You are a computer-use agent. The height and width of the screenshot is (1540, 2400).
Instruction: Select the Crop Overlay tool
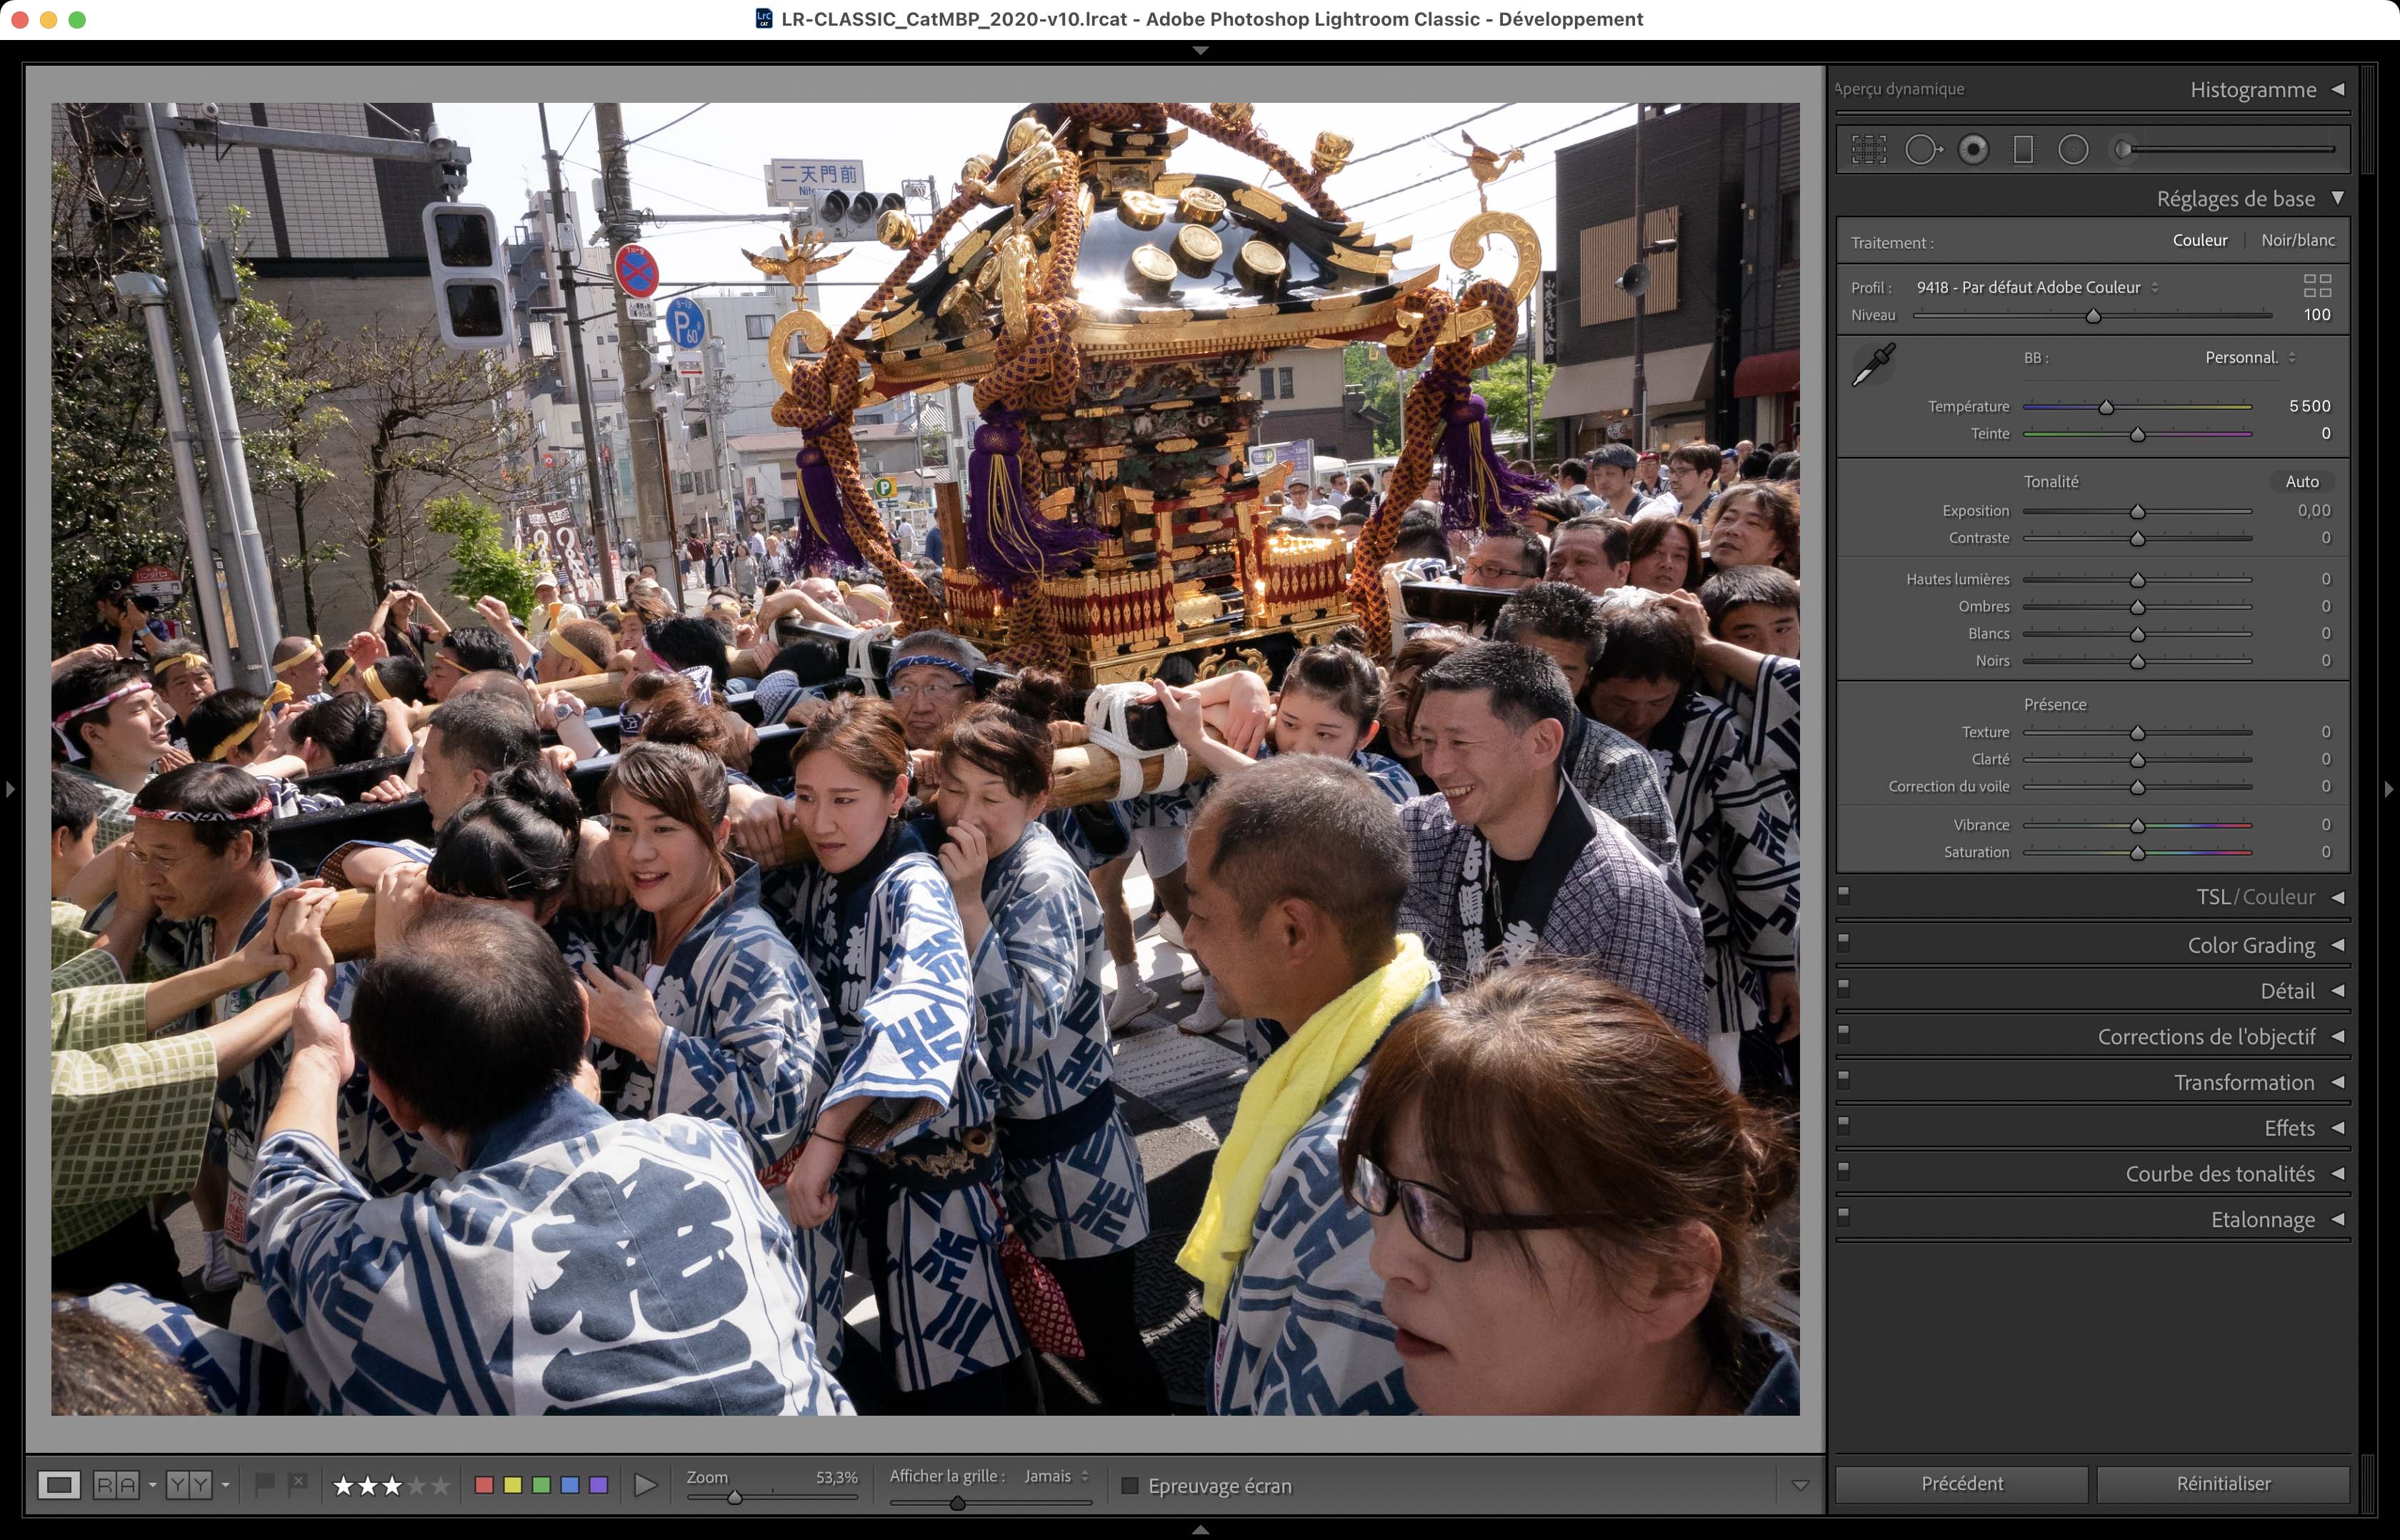pos(1868,150)
